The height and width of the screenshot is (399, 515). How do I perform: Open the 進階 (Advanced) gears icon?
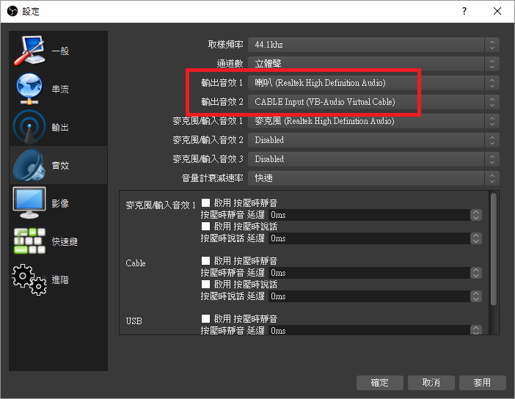pyautogui.click(x=29, y=279)
